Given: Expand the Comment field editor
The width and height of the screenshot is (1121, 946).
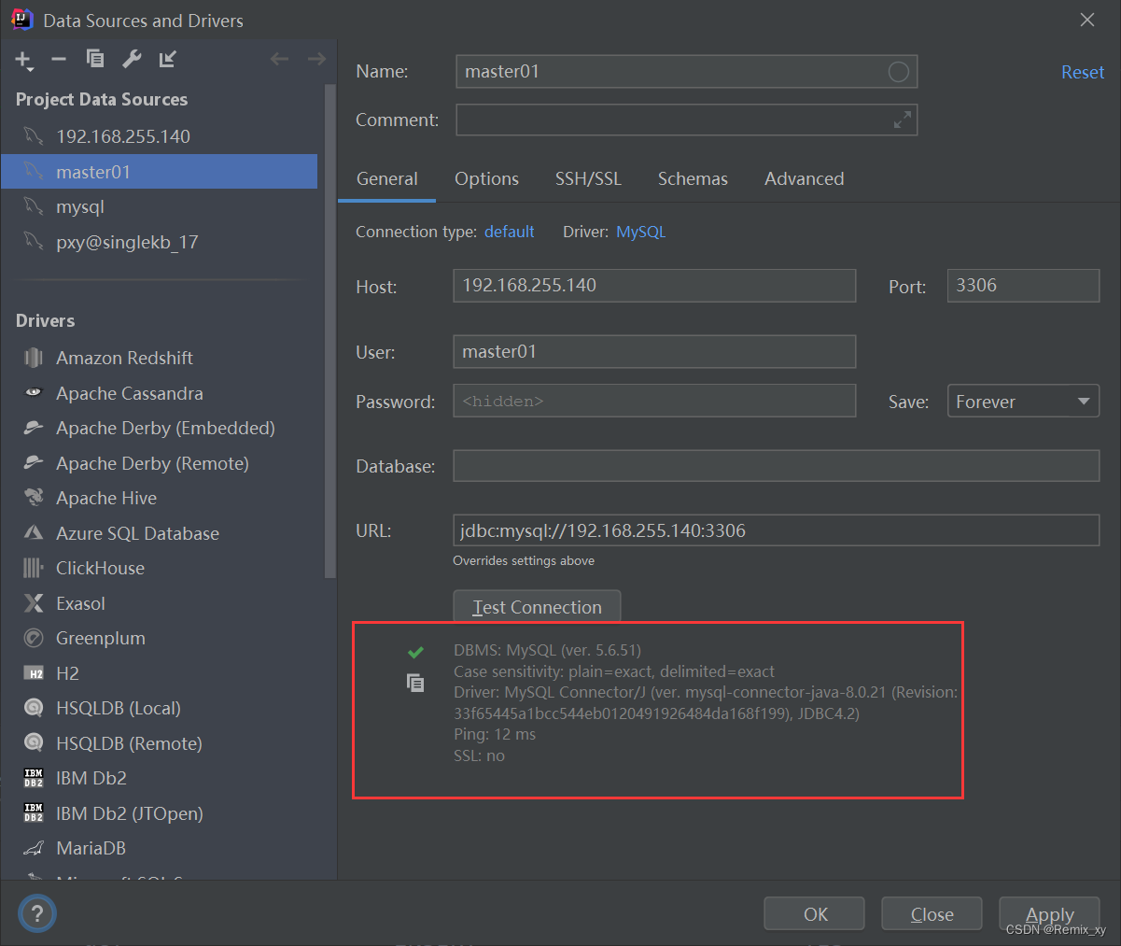Looking at the screenshot, I should pos(903,120).
